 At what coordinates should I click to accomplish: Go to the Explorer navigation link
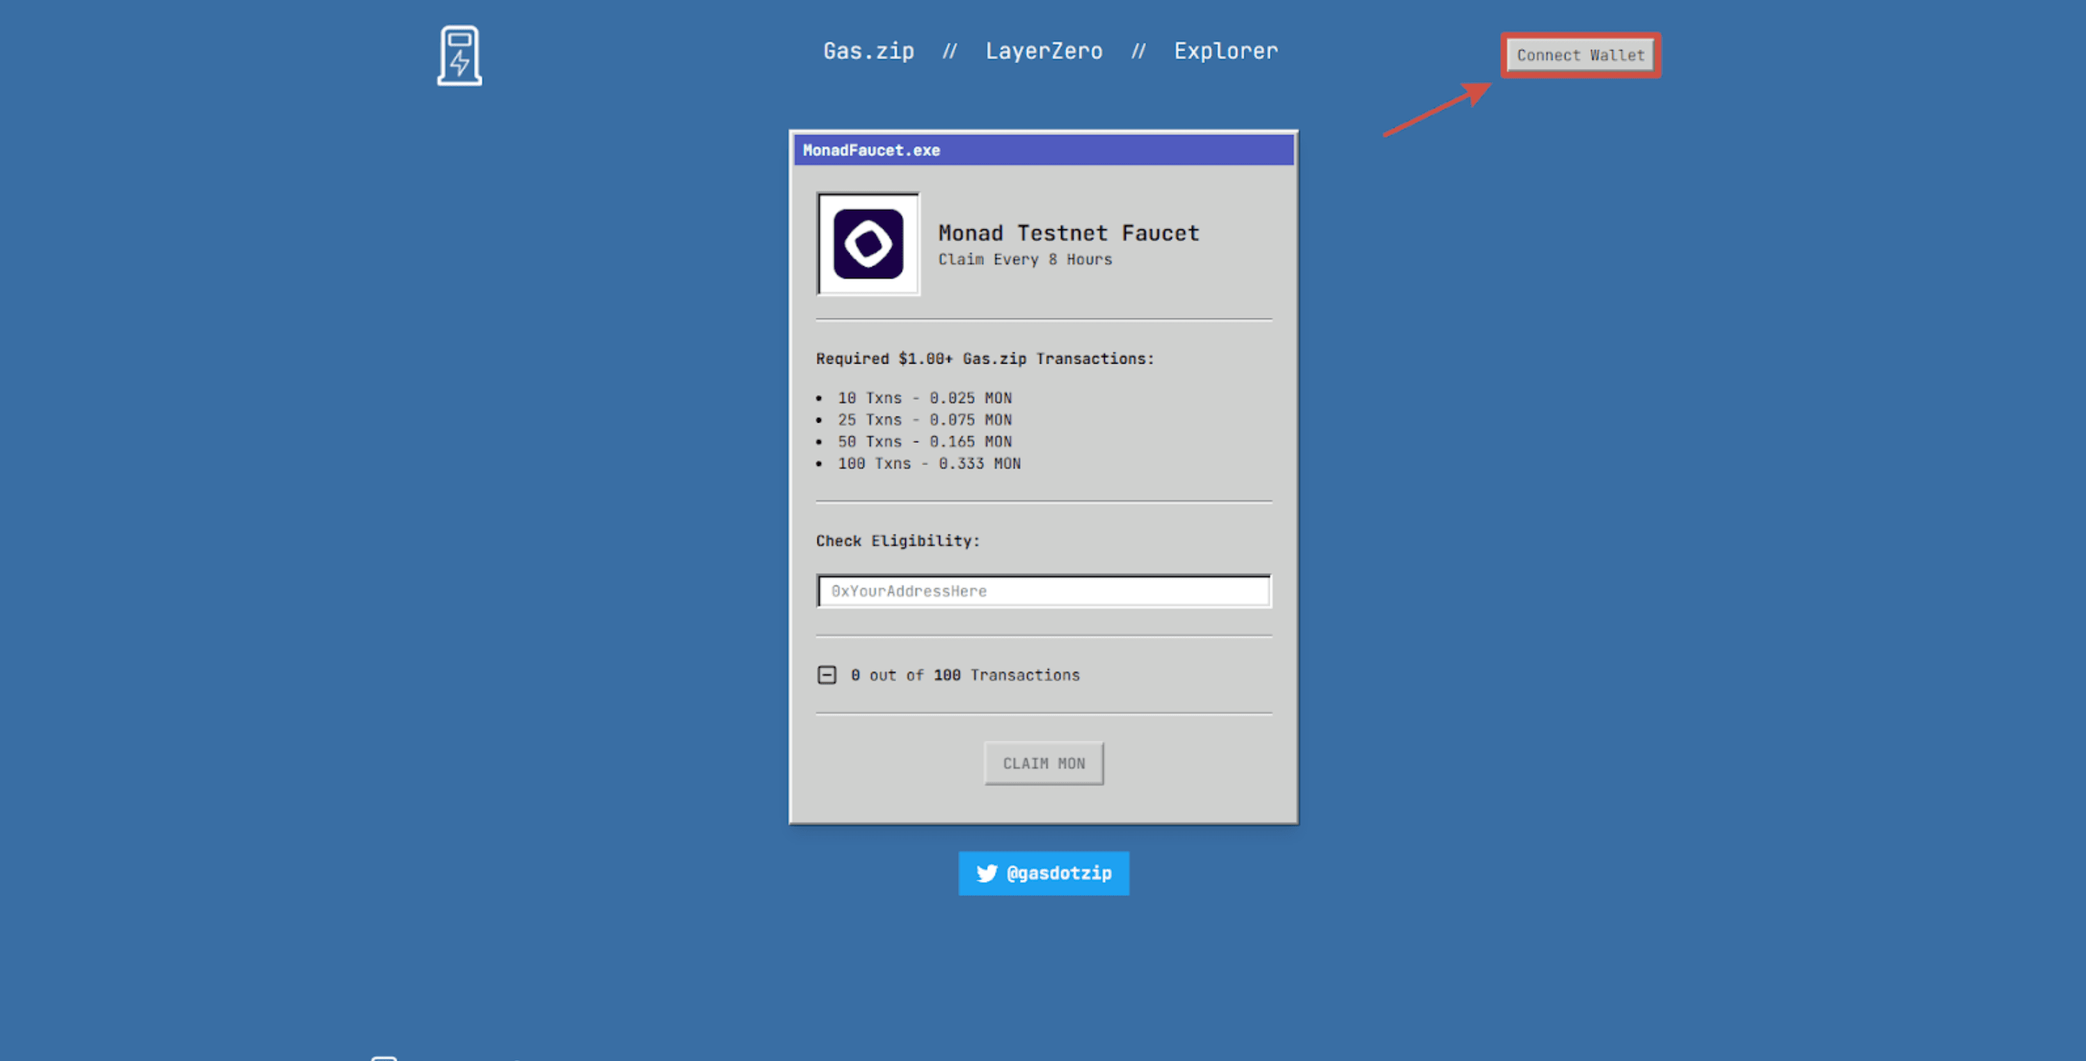coord(1225,51)
